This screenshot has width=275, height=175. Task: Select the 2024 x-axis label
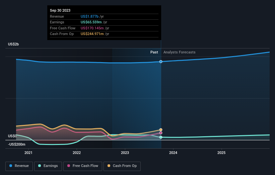click(x=173, y=153)
